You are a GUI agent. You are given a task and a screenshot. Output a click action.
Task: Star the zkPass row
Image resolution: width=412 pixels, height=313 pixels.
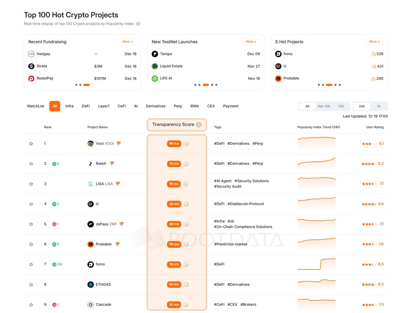[31, 224]
